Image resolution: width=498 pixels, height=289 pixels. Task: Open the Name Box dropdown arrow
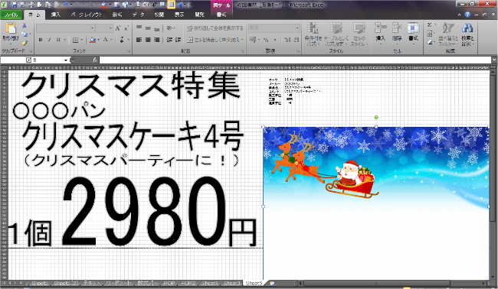(x=65, y=60)
